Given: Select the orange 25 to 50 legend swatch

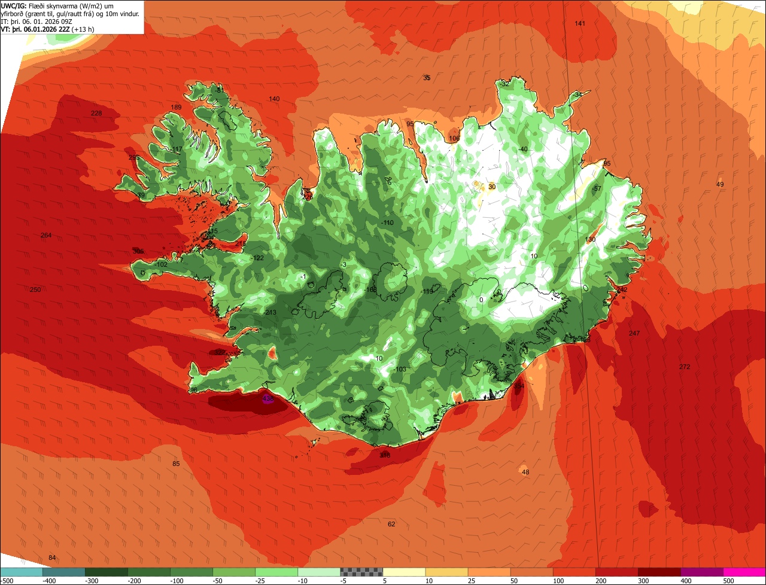Looking at the screenshot, I should click(x=489, y=572).
